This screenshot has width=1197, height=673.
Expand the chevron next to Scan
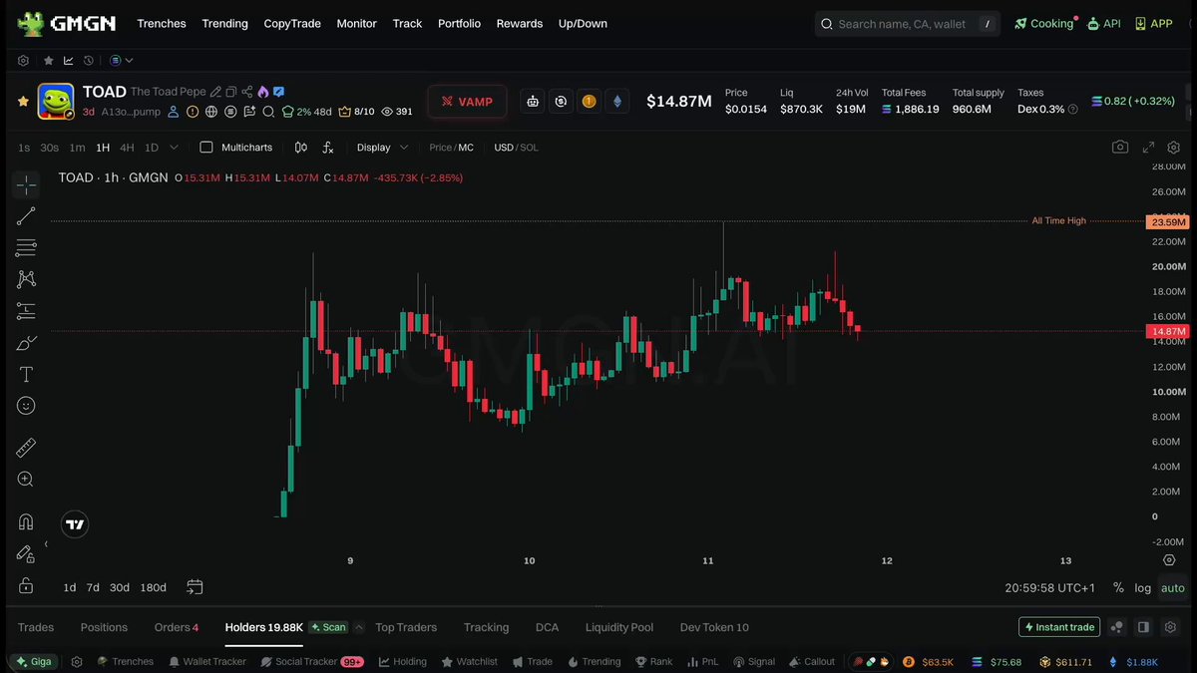[359, 627]
